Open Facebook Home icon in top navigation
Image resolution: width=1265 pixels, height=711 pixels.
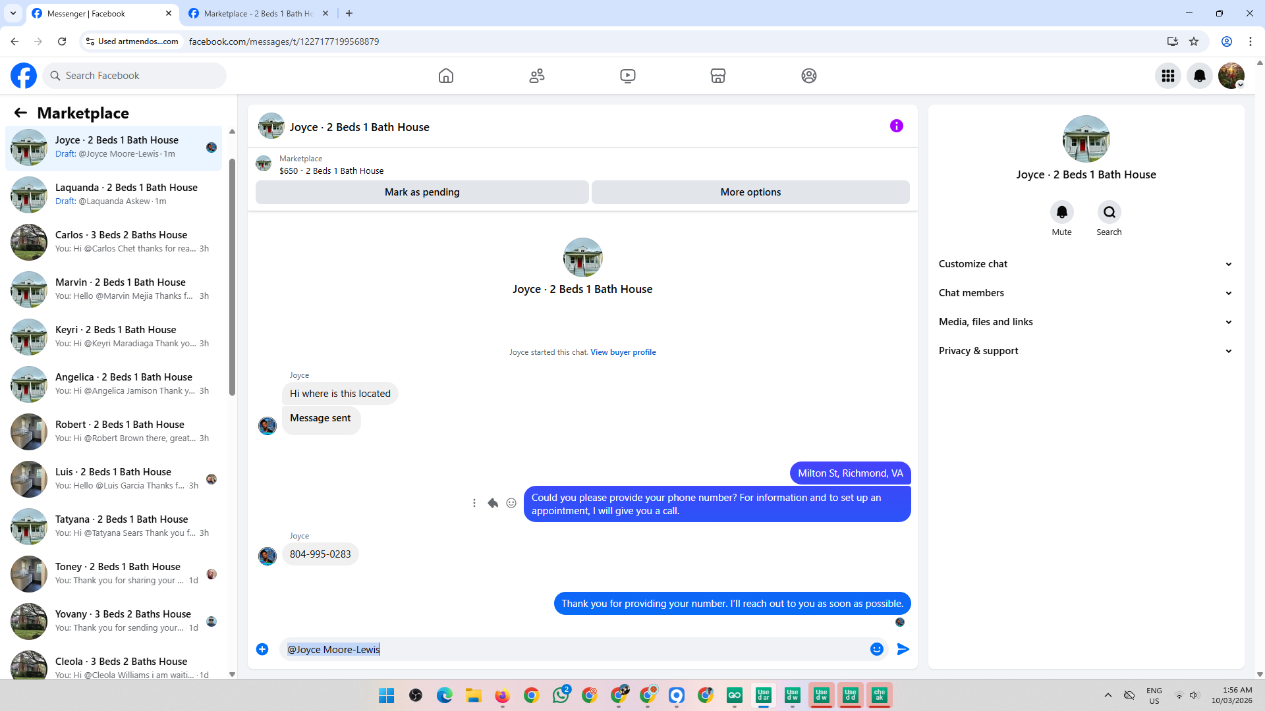coord(446,76)
